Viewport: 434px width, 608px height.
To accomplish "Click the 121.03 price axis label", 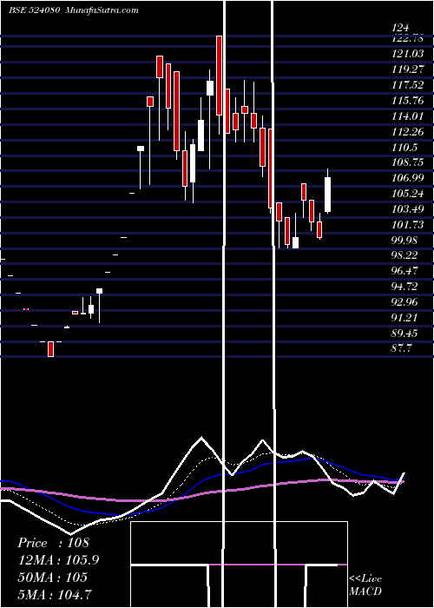I will [x=408, y=54].
